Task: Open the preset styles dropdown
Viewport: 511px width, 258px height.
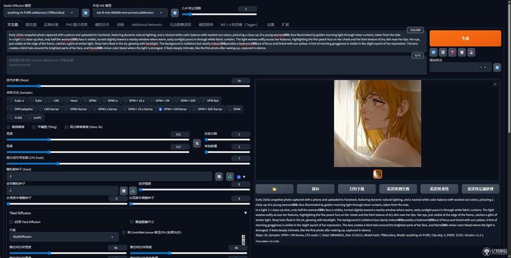Action: (x=460, y=68)
